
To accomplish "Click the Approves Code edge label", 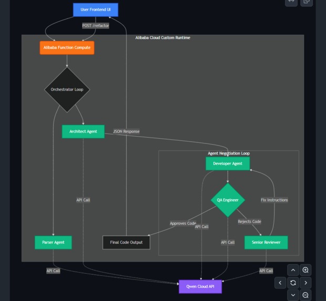I will (x=183, y=223).
